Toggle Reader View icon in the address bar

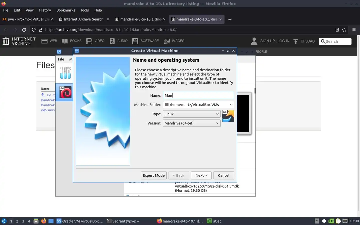click(x=337, y=30)
